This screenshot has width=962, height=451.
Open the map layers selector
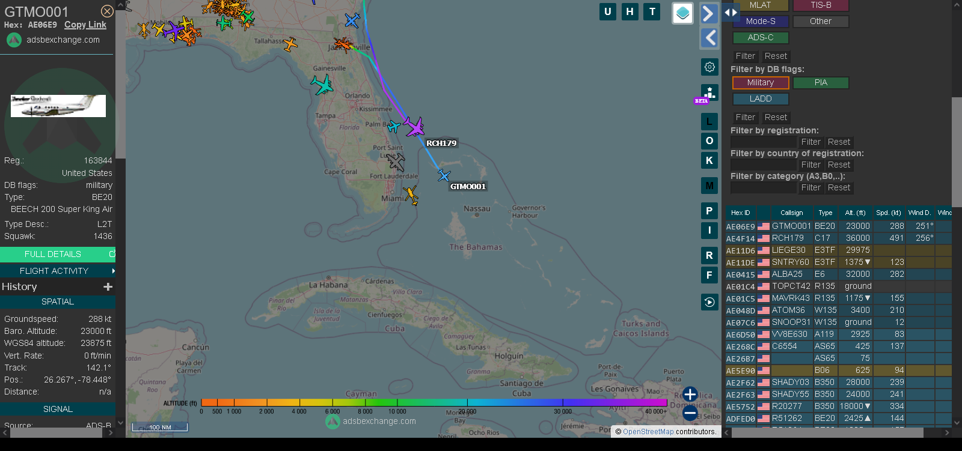click(682, 13)
